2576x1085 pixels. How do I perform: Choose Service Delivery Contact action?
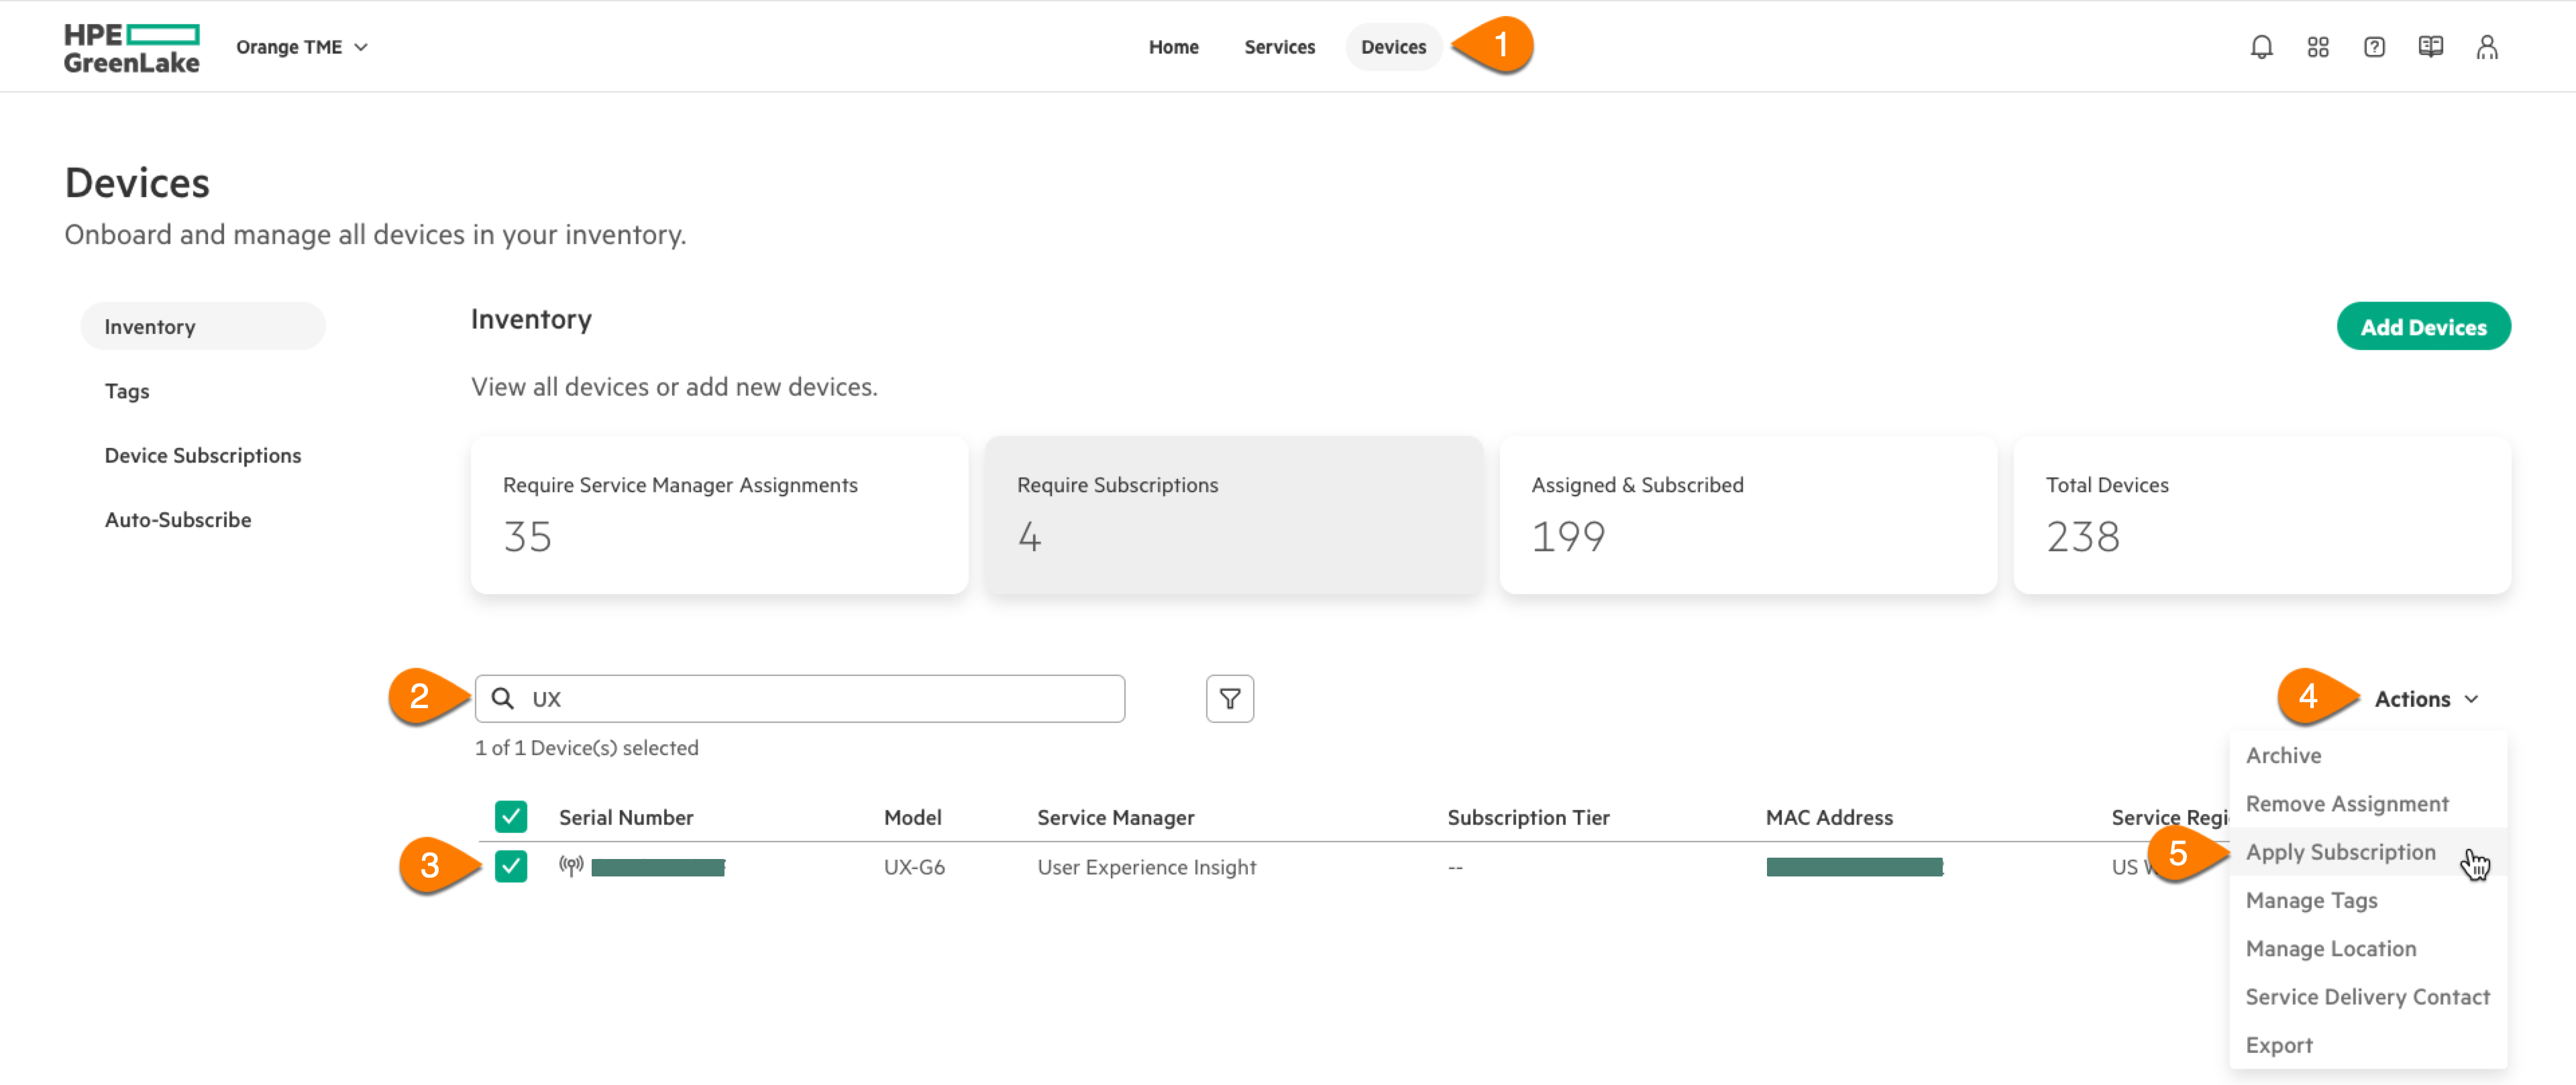coord(2367,996)
